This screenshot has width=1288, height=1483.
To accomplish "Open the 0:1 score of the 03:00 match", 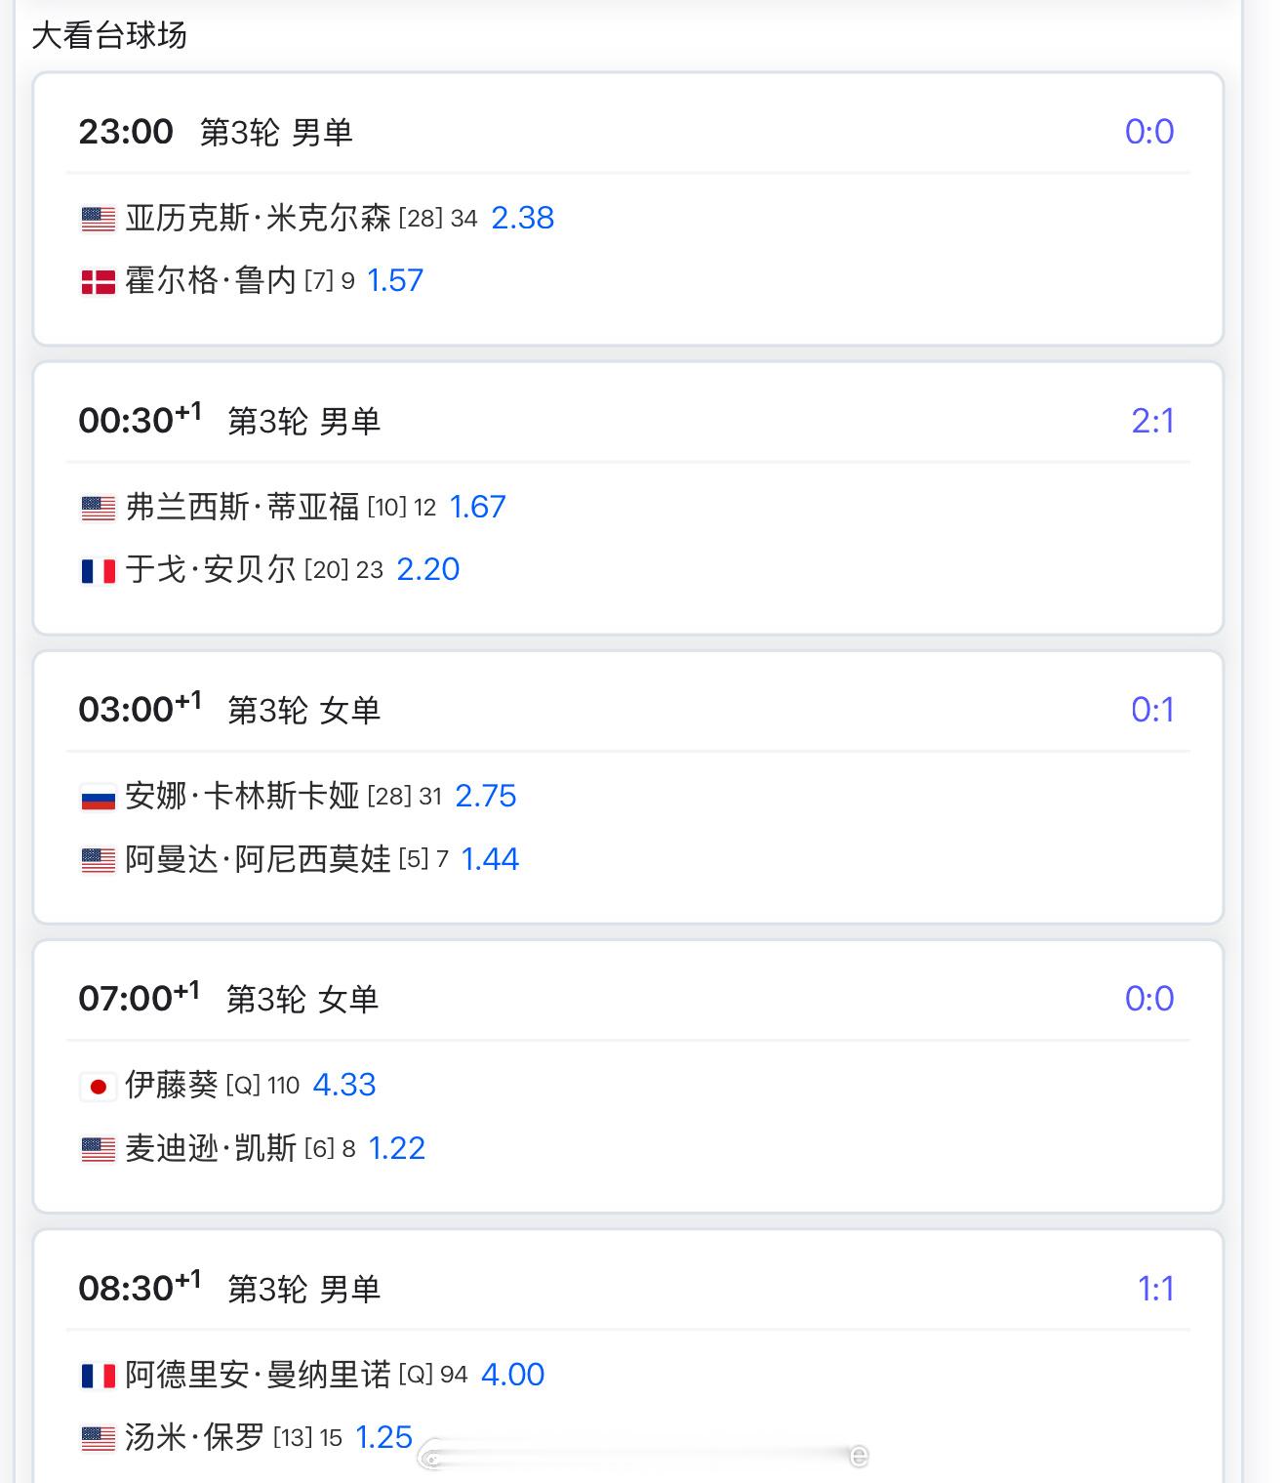I will click(1152, 710).
